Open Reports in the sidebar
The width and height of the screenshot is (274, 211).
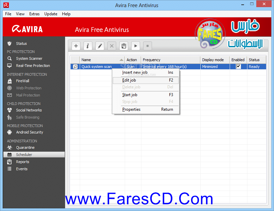coord(23,162)
